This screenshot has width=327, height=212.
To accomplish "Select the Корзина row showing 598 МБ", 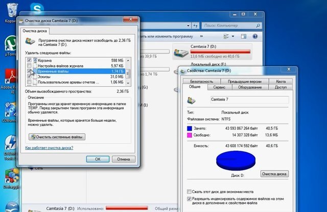I will point(76,60).
